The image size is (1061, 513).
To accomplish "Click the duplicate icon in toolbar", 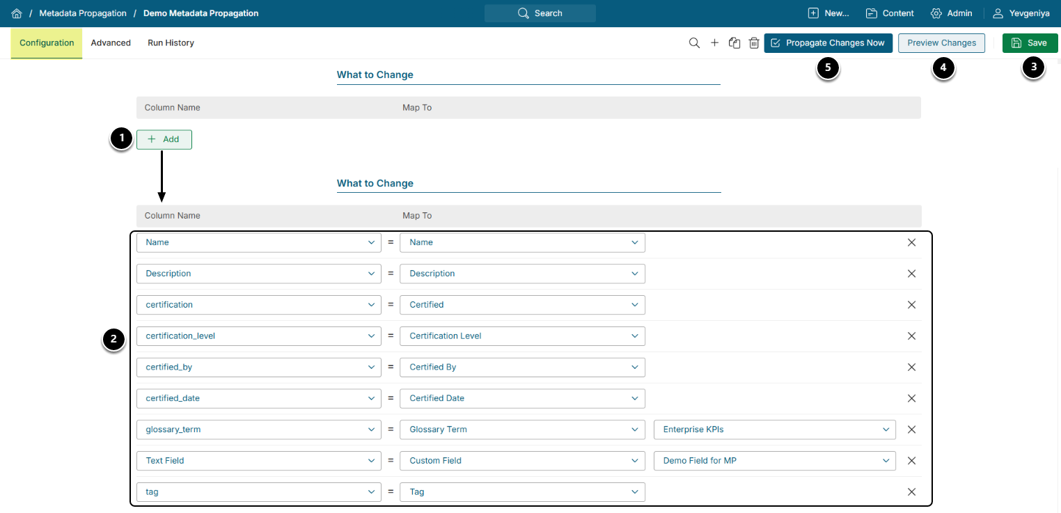I will click(x=734, y=43).
